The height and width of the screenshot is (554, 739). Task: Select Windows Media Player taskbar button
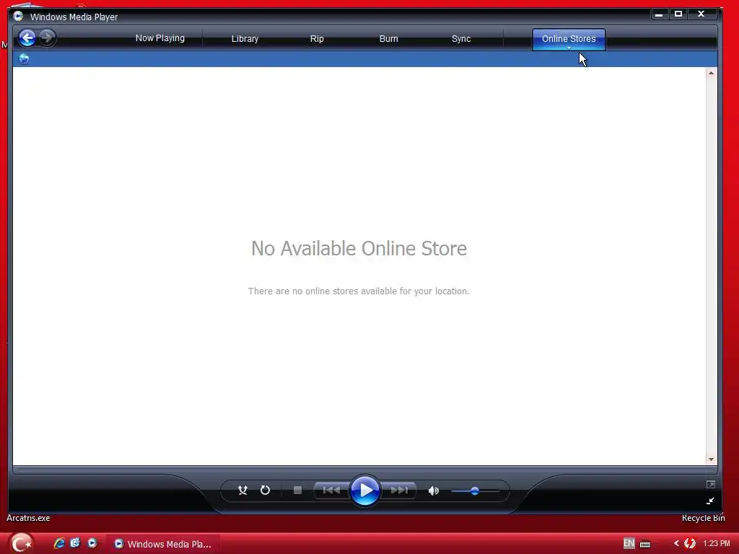[x=163, y=544]
